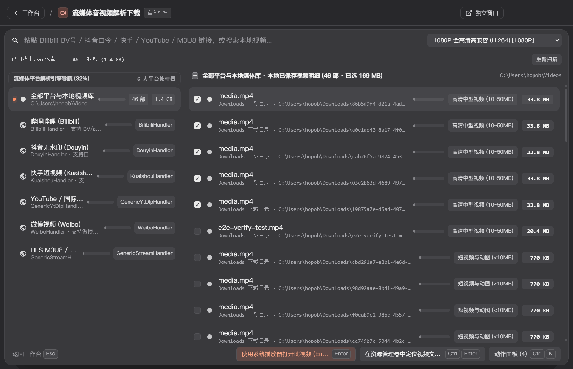Uncheck media.mp4 in folder 03c2b63d
Screen dimensions: 573x369
click(197, 179)
